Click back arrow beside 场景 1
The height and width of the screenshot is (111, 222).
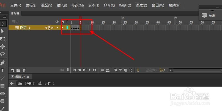[12, 84]
